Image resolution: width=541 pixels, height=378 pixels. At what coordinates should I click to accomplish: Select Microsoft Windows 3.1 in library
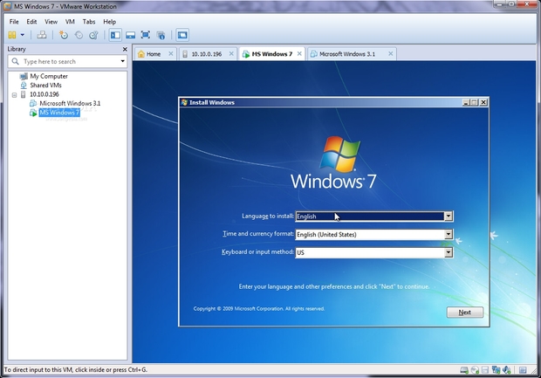click(69, 103)
